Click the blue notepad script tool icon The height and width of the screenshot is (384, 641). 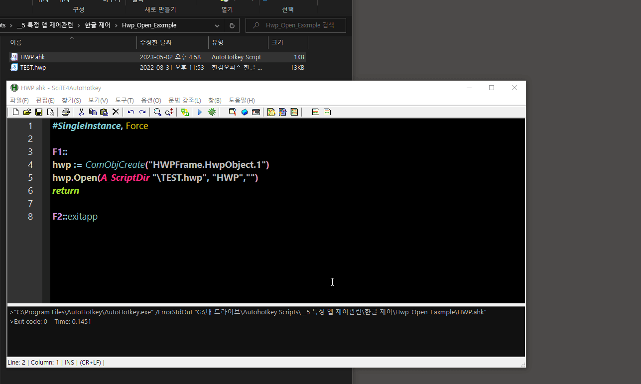click(x=282, y=112)
